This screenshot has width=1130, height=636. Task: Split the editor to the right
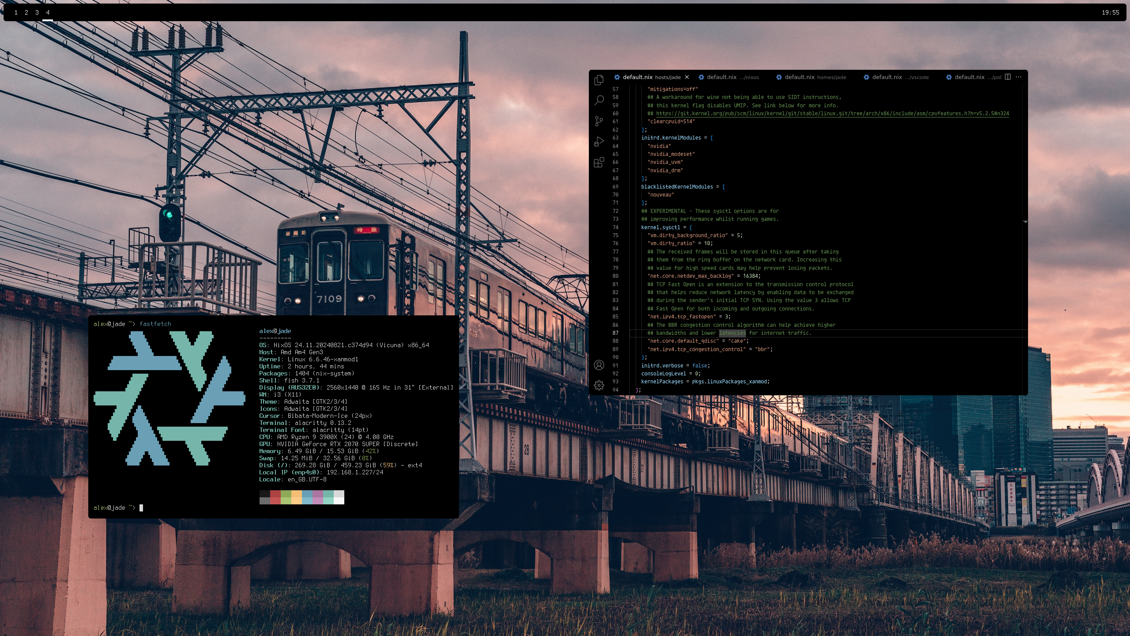pos(1008,77)
